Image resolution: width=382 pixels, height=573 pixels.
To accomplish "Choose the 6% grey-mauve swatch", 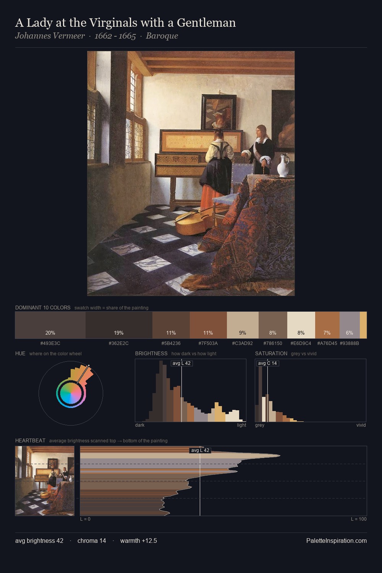I will pos(350,325).
